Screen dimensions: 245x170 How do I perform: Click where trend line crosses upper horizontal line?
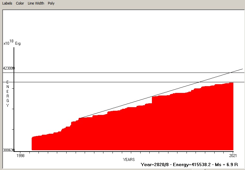pyautogui.click(x=229, y=73)
